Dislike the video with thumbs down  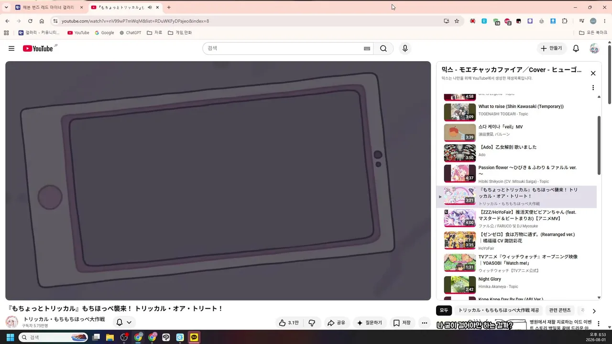(312, 323)
